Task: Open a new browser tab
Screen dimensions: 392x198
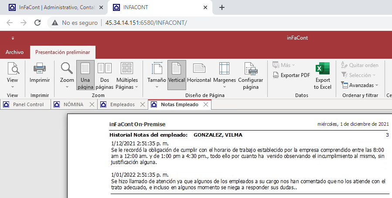Action: click(x=222, y=7)
